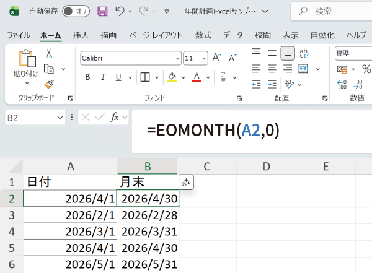Click the Flash Fill options button beside B1
Viewport: 372px width, 273px height.
(x=187, y=182)
